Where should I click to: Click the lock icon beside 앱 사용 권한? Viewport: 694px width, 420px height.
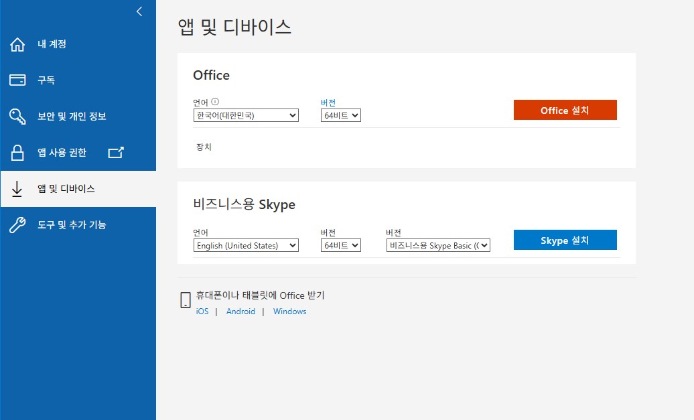tap(17, 153)
